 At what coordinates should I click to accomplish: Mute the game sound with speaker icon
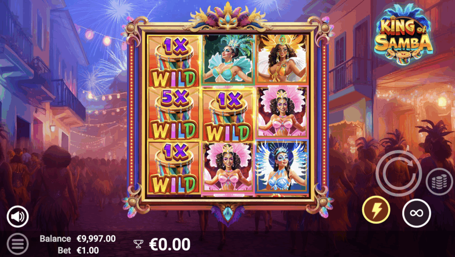click(17, 217)
